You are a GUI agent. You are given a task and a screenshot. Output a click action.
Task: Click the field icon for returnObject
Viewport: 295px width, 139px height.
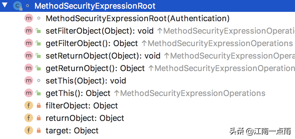29,118
